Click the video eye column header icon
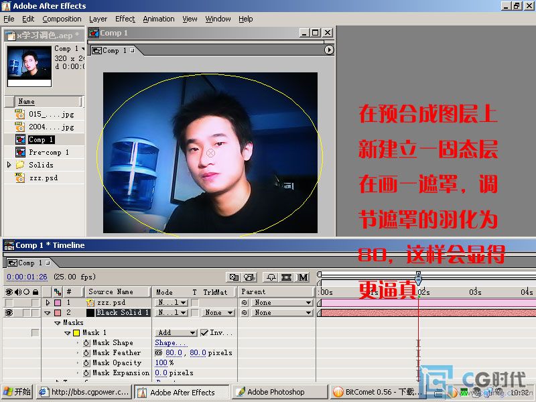The height and width of the screenshot is (402, 536). 9,292
